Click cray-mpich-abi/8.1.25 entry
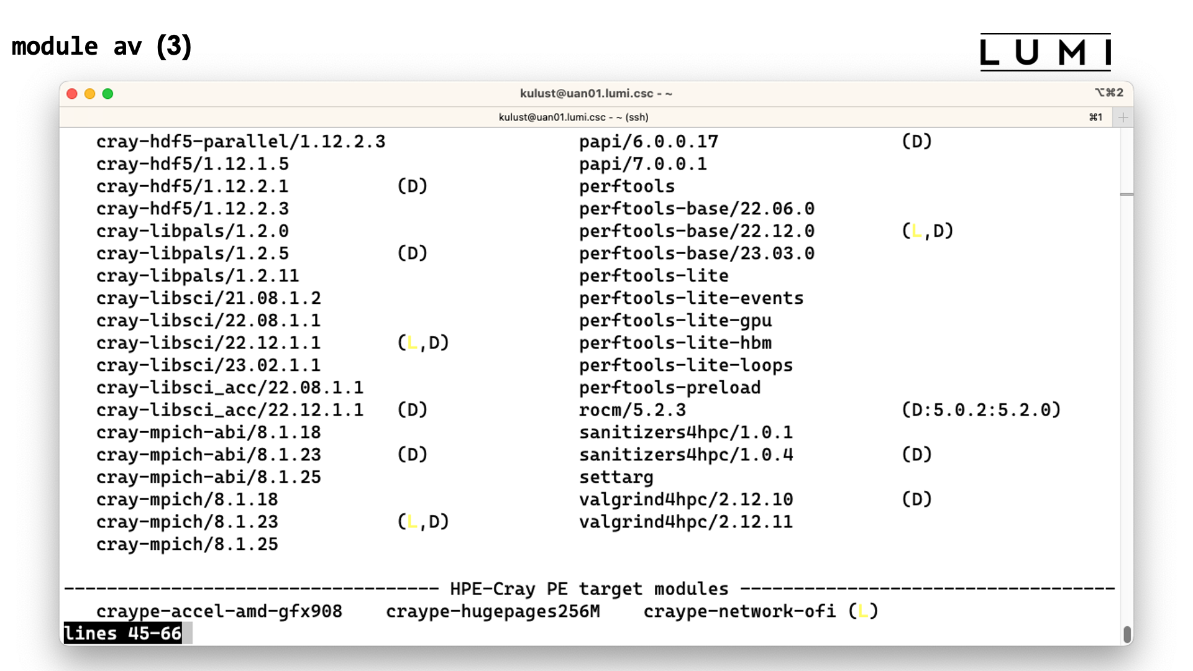Screen dimensions: 1193x671 pyautogui.click(x=209, y=477)
